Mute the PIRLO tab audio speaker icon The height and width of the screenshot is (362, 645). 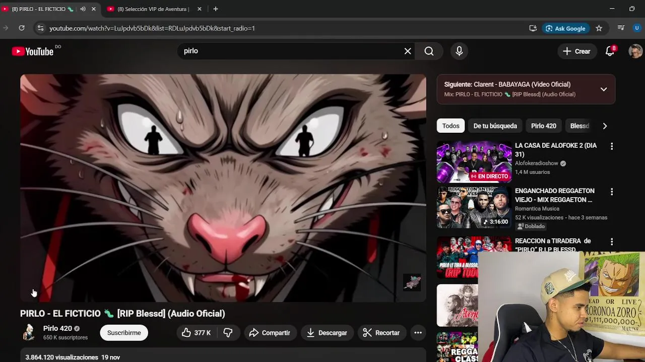click(83, 9)
